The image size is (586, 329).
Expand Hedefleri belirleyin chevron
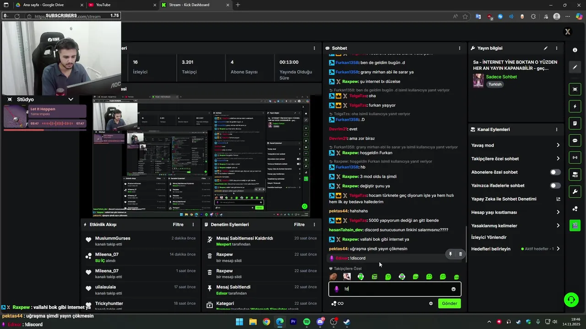558,249
